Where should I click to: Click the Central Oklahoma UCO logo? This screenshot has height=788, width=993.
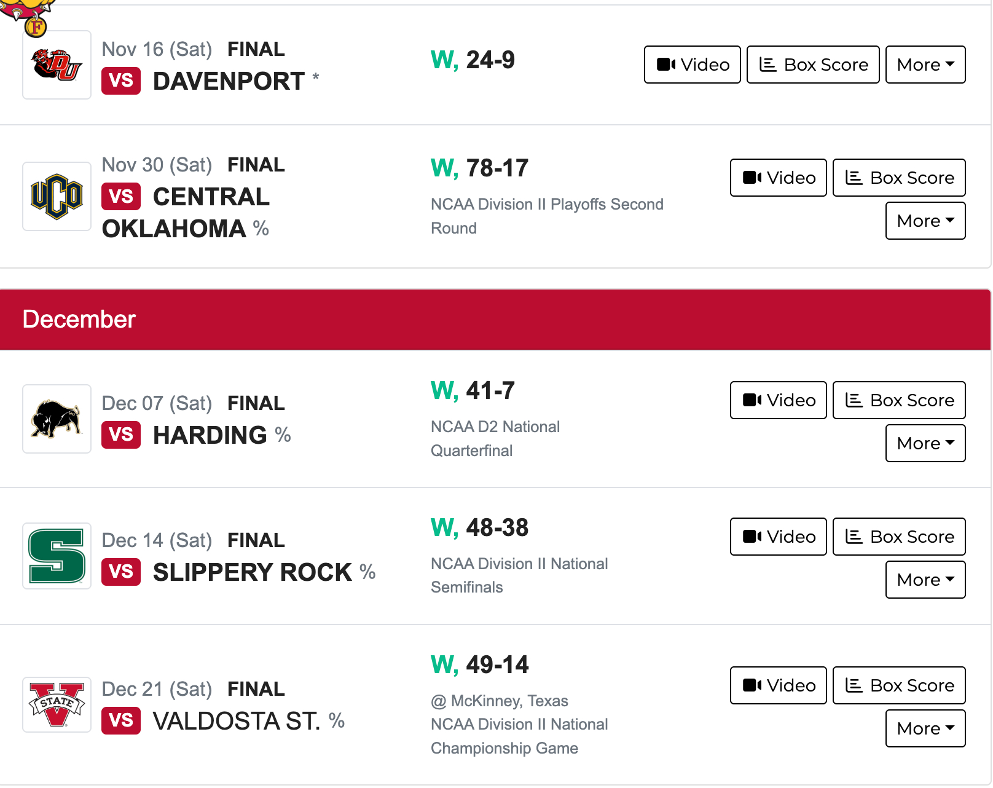point(57,196)
